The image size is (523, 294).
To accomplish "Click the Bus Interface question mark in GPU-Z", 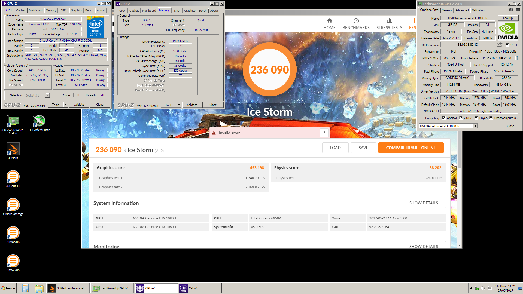I will 517,58.
